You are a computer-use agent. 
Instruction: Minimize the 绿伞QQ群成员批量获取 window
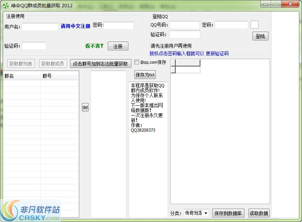click(x=266, y=4)
